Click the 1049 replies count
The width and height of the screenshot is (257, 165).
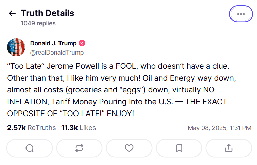pyautogui.click(x=38, y=23)
